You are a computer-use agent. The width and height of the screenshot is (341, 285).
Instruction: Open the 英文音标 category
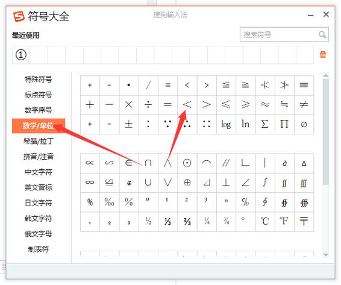pos(39,187)
